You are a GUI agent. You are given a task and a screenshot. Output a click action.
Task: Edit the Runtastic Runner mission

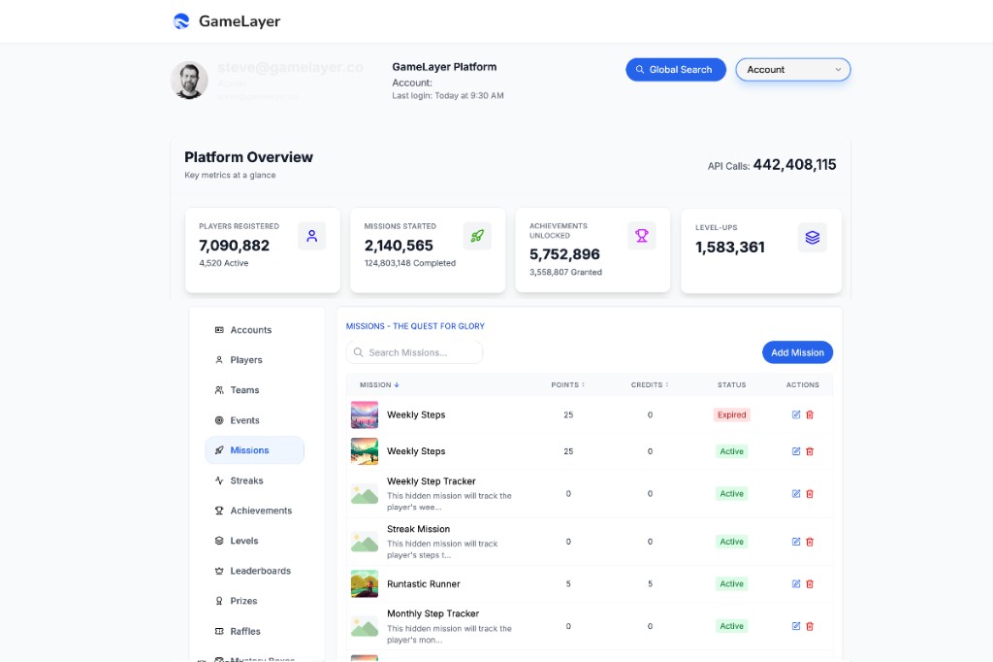pyautogui.click(x=796, y=584)
